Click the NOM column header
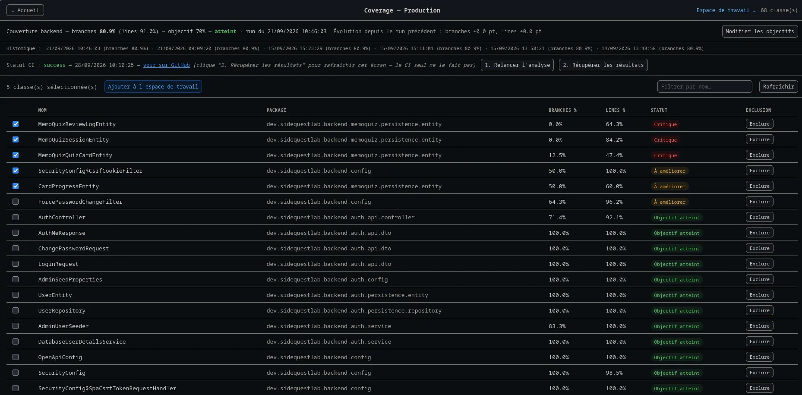Screen dimensions: 802x395 tap(42, 110)
